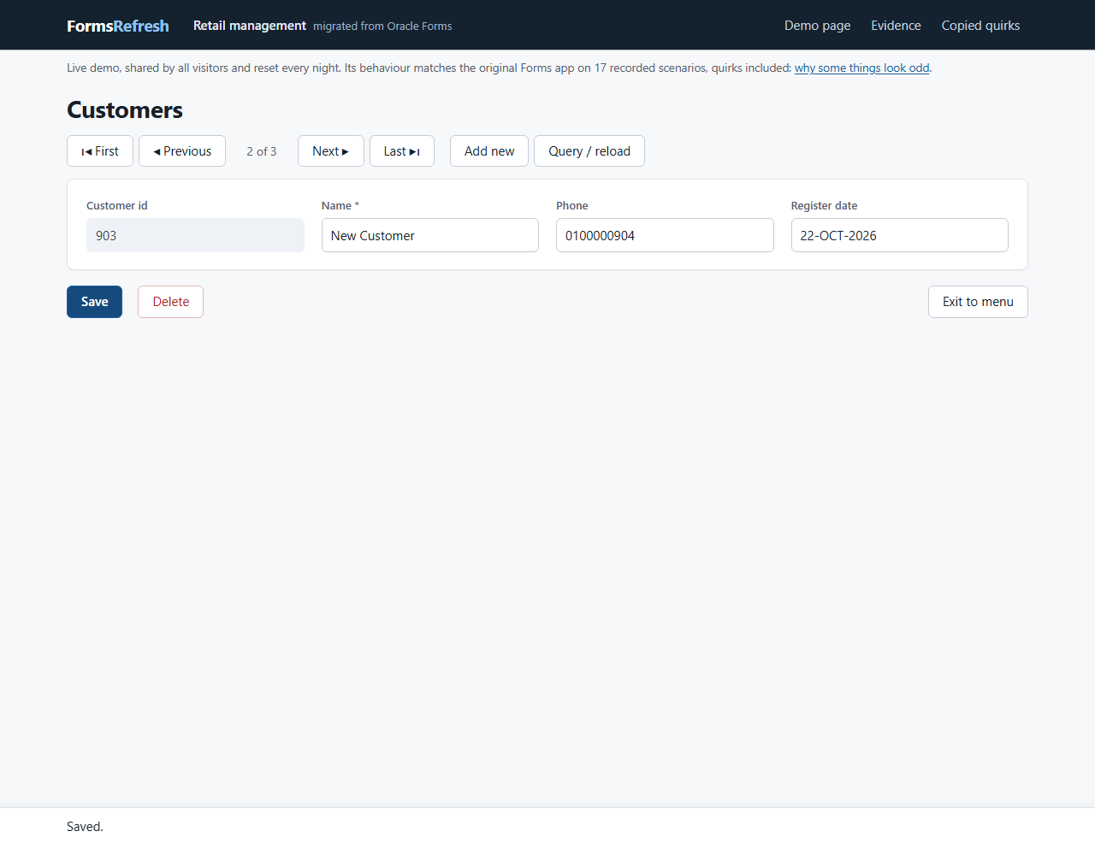Click the '2 of 3' record counter
The height and width of the screenshot is (855, 1095).
(262, 151)
